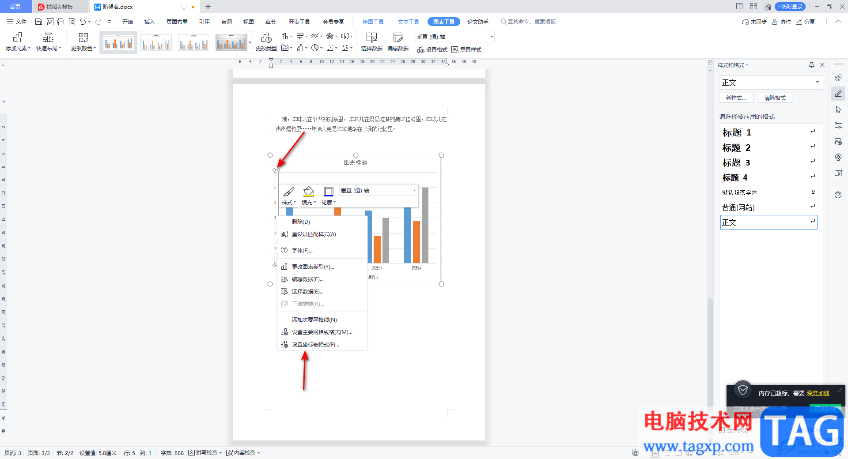
Task: Click the Save icon in the quick toolbar
Action: point(38,22)
